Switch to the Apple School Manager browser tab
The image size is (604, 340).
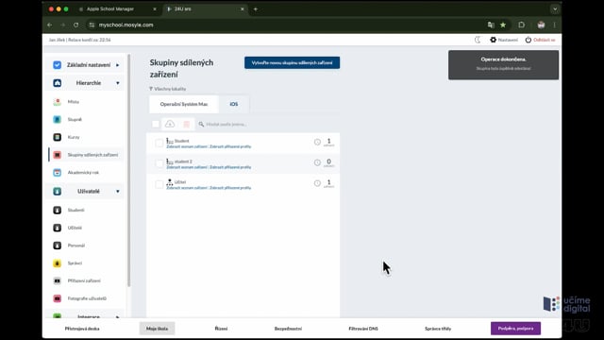coord(116,8)
